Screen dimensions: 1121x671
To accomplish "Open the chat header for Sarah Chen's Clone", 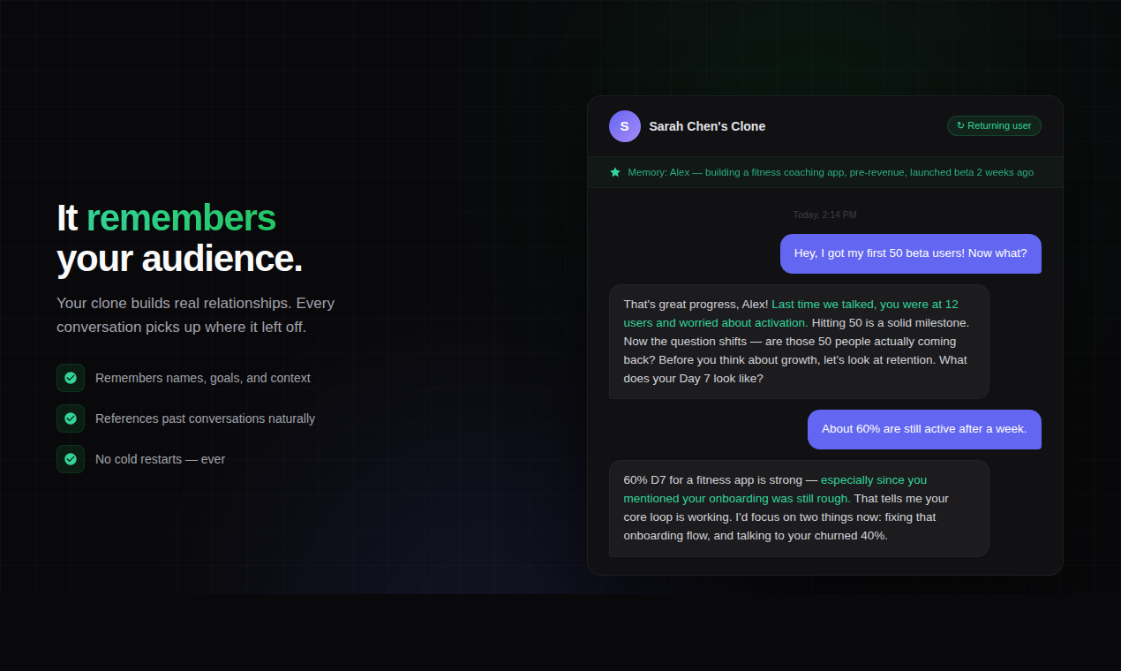I will coord(706,126).
